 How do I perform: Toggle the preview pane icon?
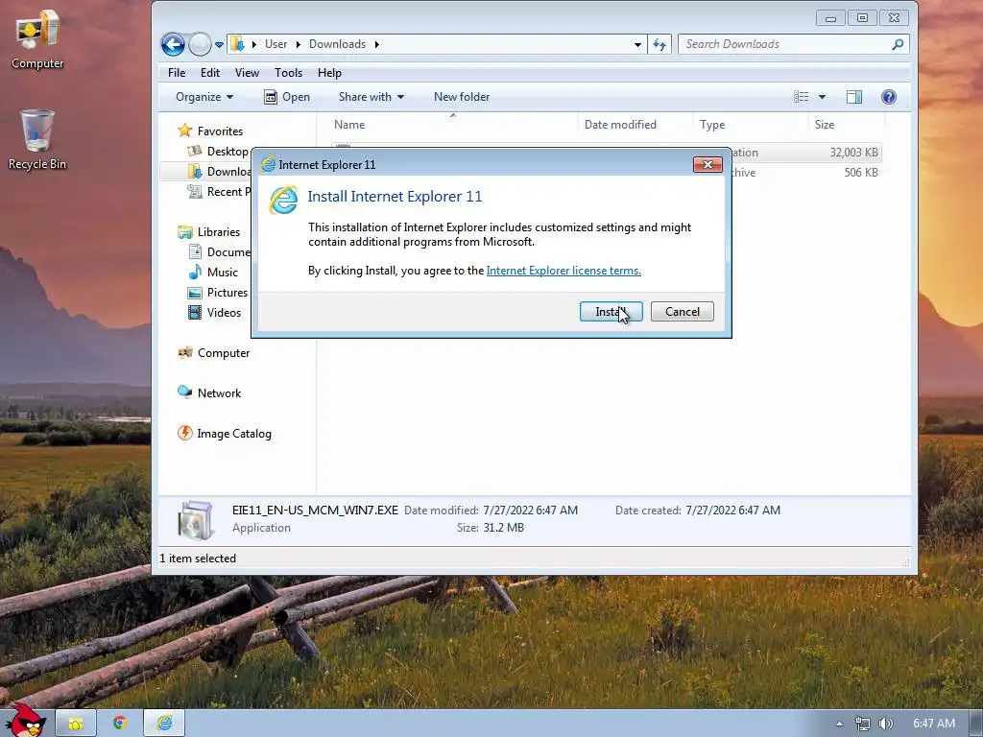click(853, 97)
